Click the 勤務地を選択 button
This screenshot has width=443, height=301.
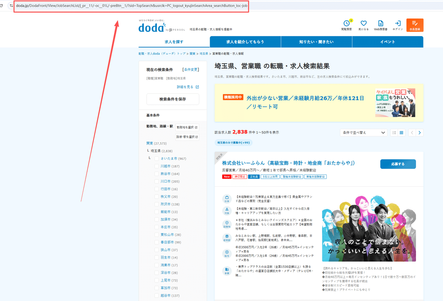[187, 127]
